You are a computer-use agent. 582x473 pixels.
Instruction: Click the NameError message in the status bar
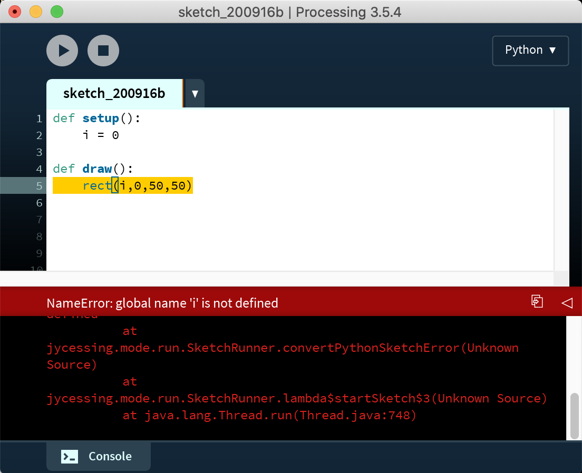162,303
